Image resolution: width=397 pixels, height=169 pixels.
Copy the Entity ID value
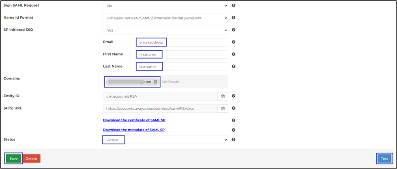(223, 96)
